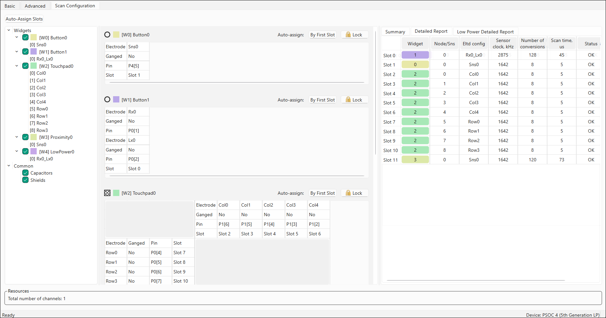Click the circle button icon beside [W0] Button0 header
This screenshot has width=606, height=318.
click(x=107, y=35)
